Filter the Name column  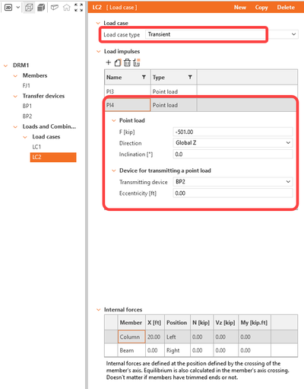pyautogui.click(x=144, y=77)
